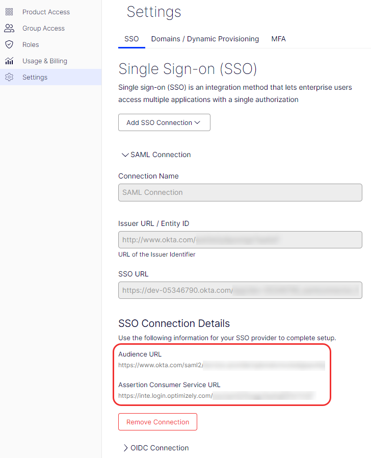Select the Audience URL value text
This screenshot has width=371, height=458.
pyautogui.click(x=222, y=365)
